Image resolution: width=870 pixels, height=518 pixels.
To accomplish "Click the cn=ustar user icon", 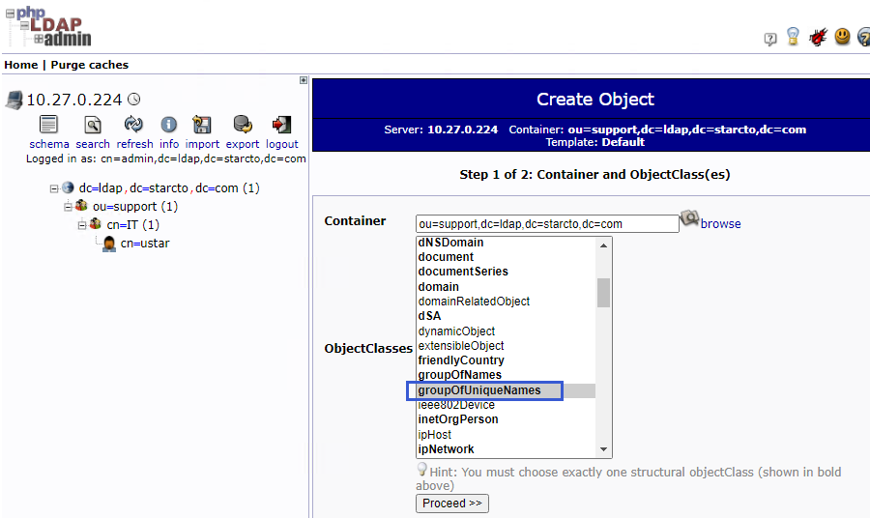I will coord(109,244).
